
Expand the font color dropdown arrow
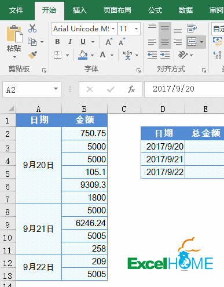112,55
